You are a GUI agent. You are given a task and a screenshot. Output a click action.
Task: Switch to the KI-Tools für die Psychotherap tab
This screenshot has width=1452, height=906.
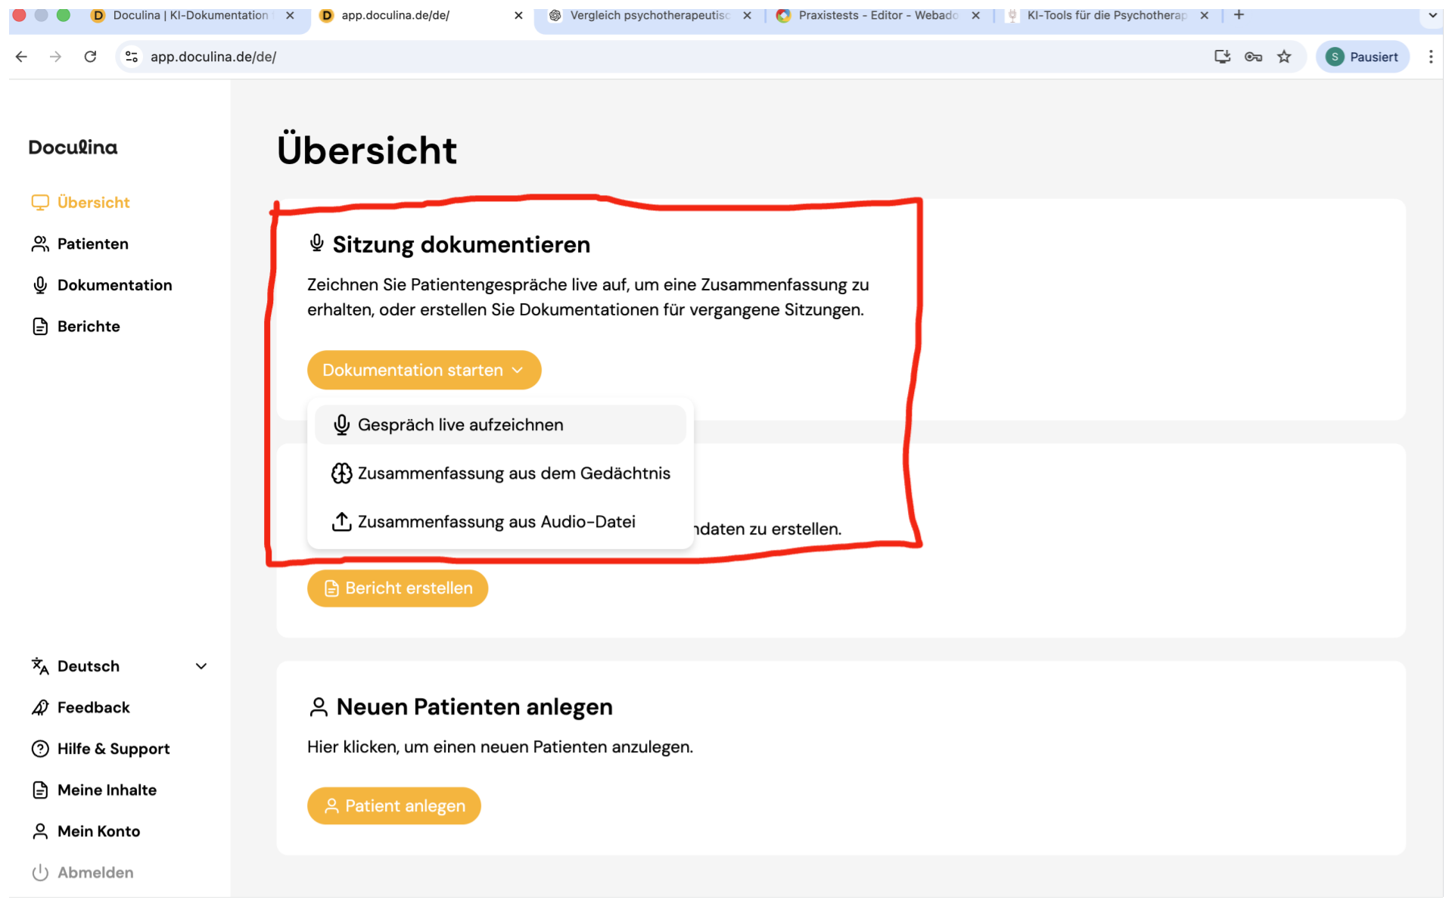(x=1106, y=15)
